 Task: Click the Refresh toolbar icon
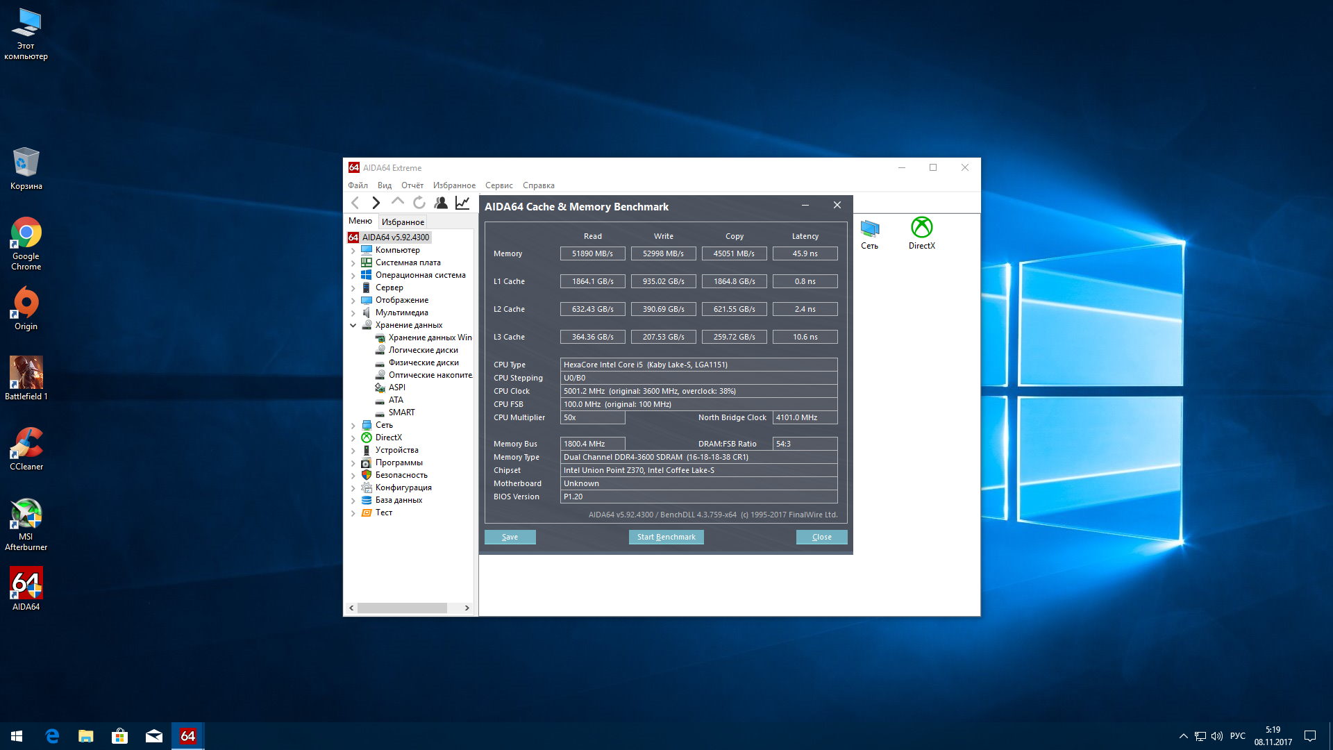pos(419,203)
